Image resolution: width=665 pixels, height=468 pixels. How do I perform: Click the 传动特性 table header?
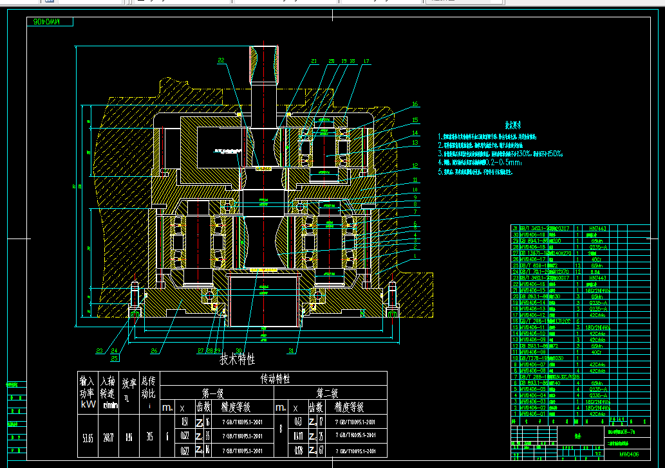click(275, 379)
